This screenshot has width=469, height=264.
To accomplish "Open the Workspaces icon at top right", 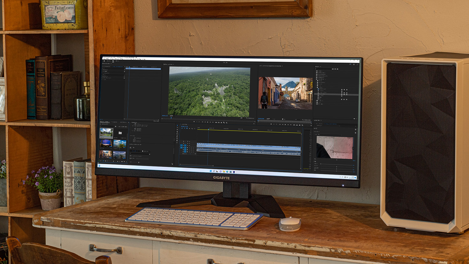I will click(350, 64).
